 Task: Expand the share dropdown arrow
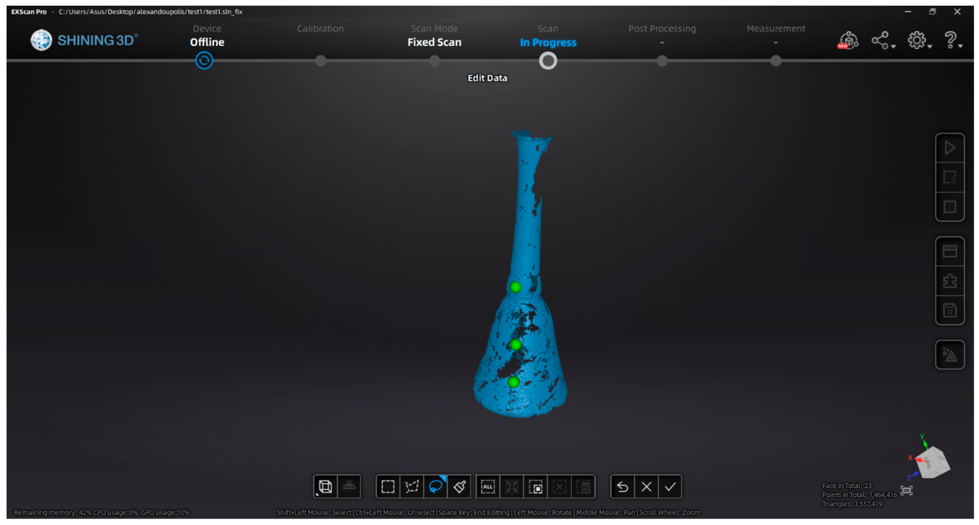point(893,46)
